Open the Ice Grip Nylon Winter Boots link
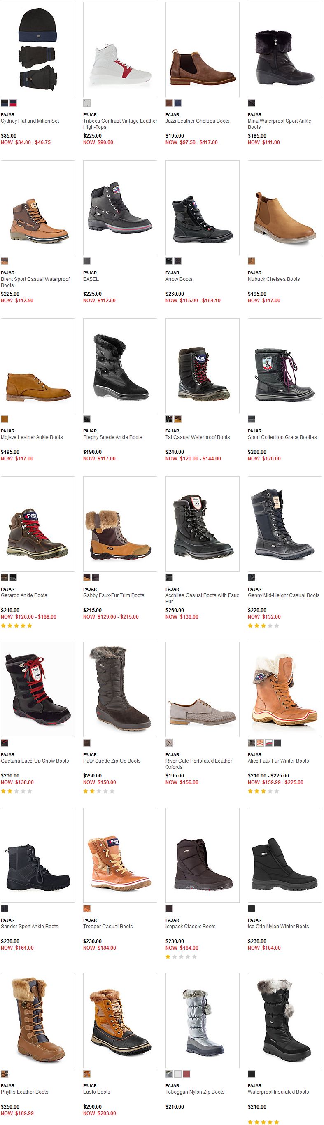Viewport: 324px width, 1125px height. [x=278, y=926]
